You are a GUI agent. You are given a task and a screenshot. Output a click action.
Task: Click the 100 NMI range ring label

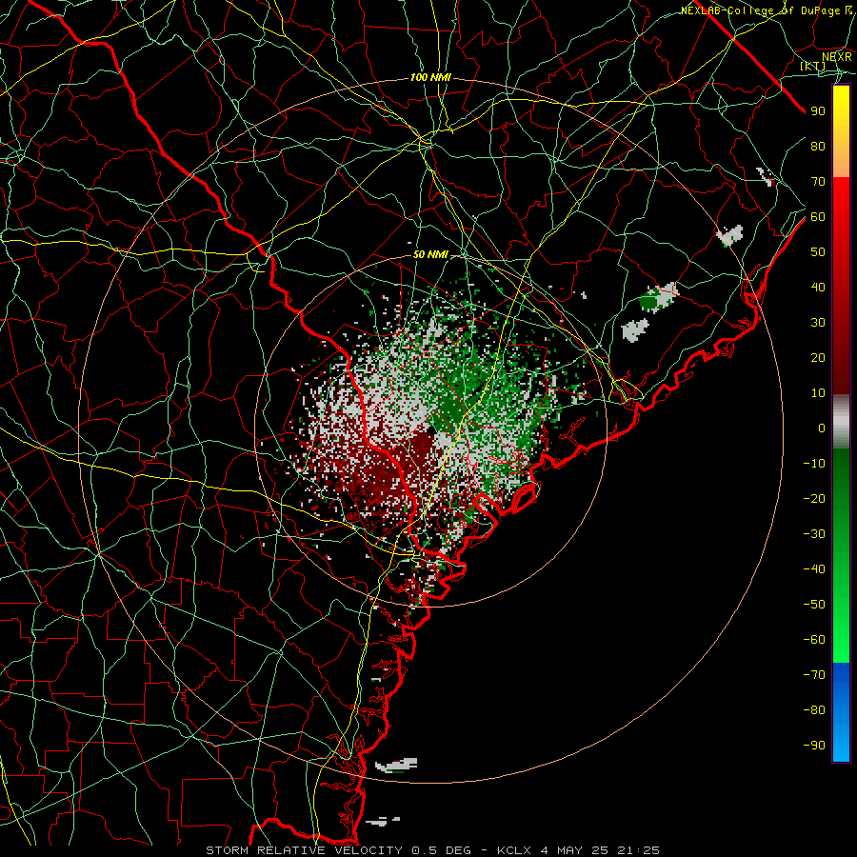[430, 78]
